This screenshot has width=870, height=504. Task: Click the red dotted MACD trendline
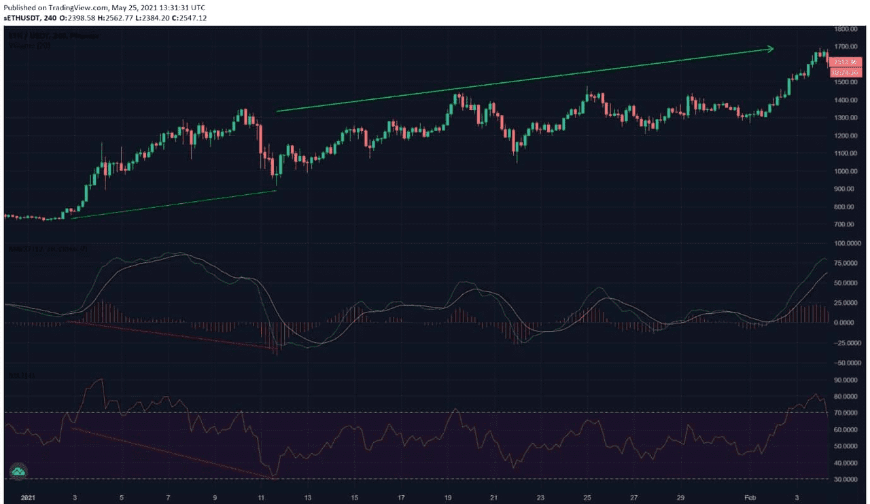pos(170,336)
